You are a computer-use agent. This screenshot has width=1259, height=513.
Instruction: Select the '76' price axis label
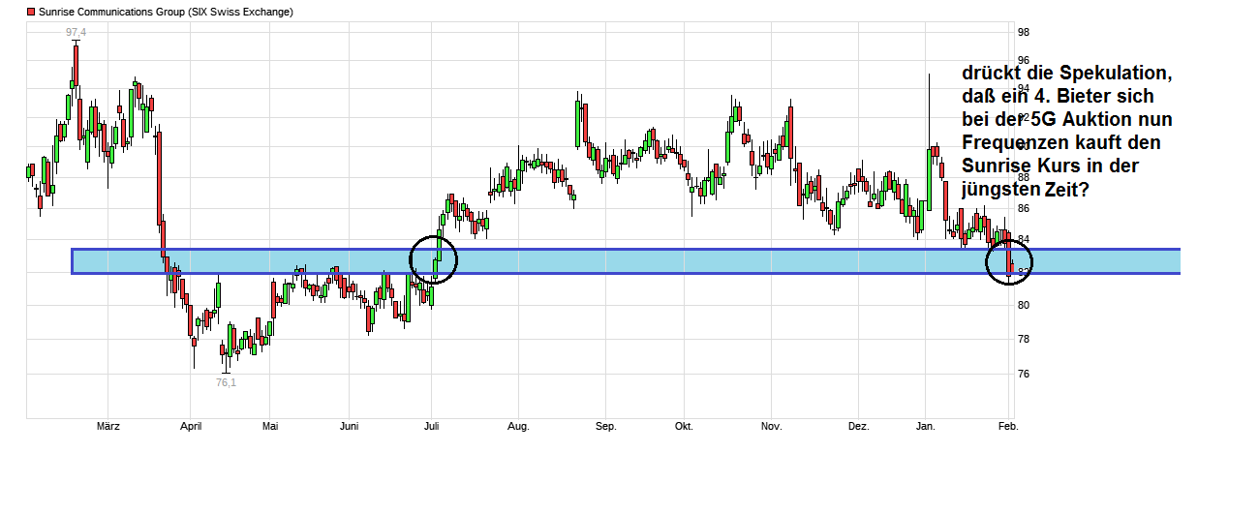point(1023,375)
